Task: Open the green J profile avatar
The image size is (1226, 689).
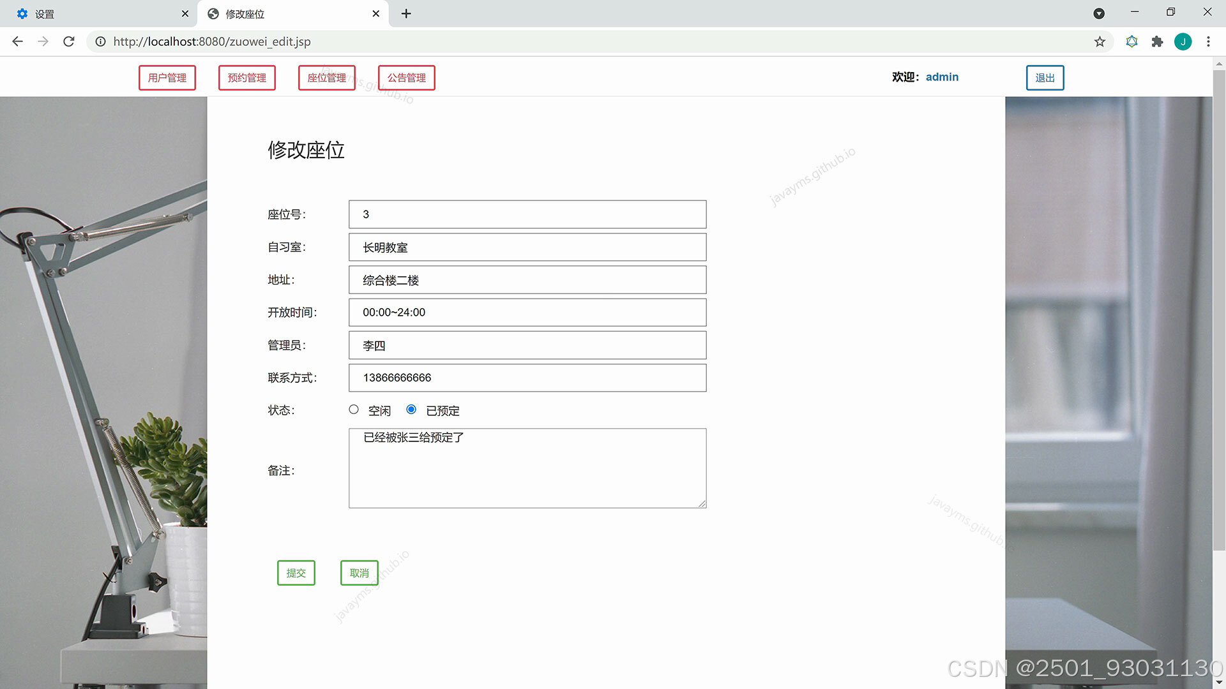Action: coord(1183,41)
